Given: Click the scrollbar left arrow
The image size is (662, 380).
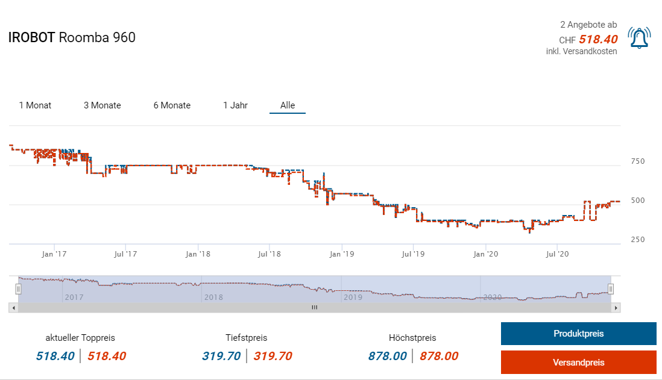Looking at the screenshot, I should 13,308.
